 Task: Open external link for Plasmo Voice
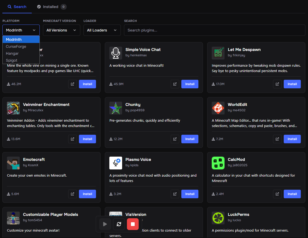click(x=175, y=194)
